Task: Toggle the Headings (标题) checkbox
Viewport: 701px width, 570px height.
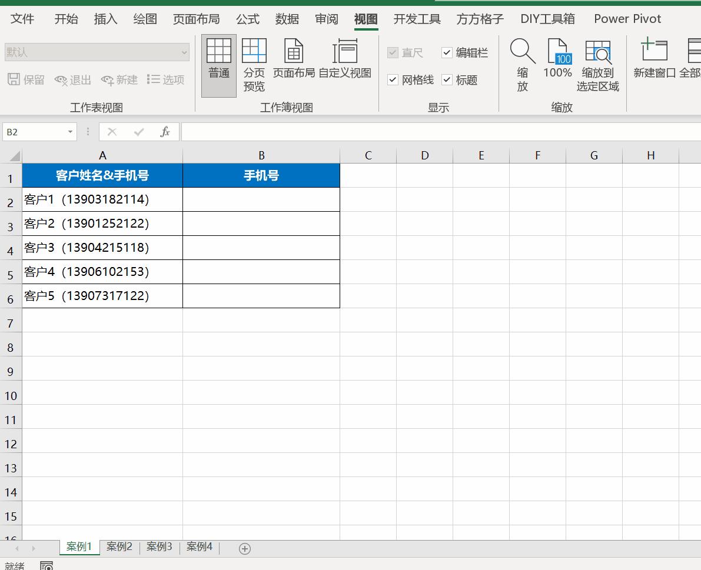Action: (x=447, y=80)
